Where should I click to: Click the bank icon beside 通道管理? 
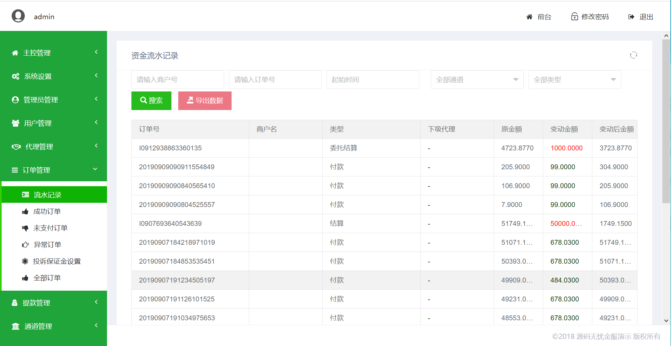15,326
